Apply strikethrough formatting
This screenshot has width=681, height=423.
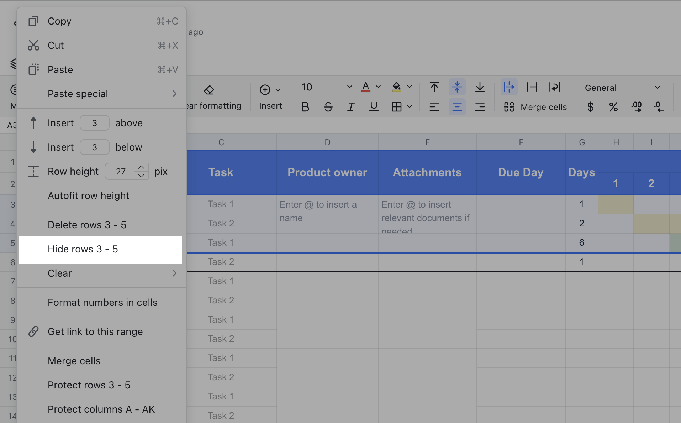[x=328, y=106]
